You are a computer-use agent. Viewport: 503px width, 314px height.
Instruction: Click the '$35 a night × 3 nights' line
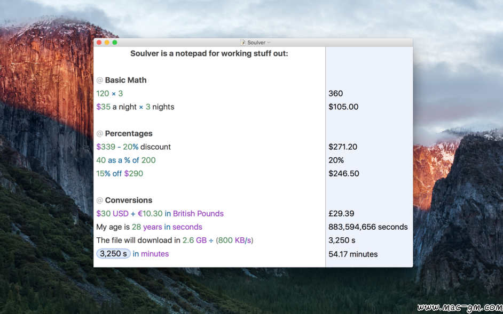point(135,107)
